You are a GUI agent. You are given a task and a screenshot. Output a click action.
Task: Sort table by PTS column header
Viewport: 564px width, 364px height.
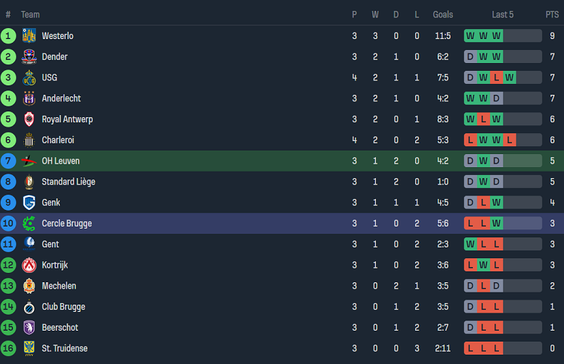(x=552, y=14)
